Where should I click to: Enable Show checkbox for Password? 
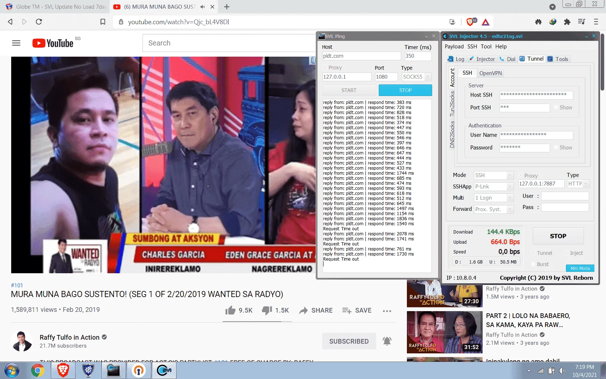click(x=556, y=148)
